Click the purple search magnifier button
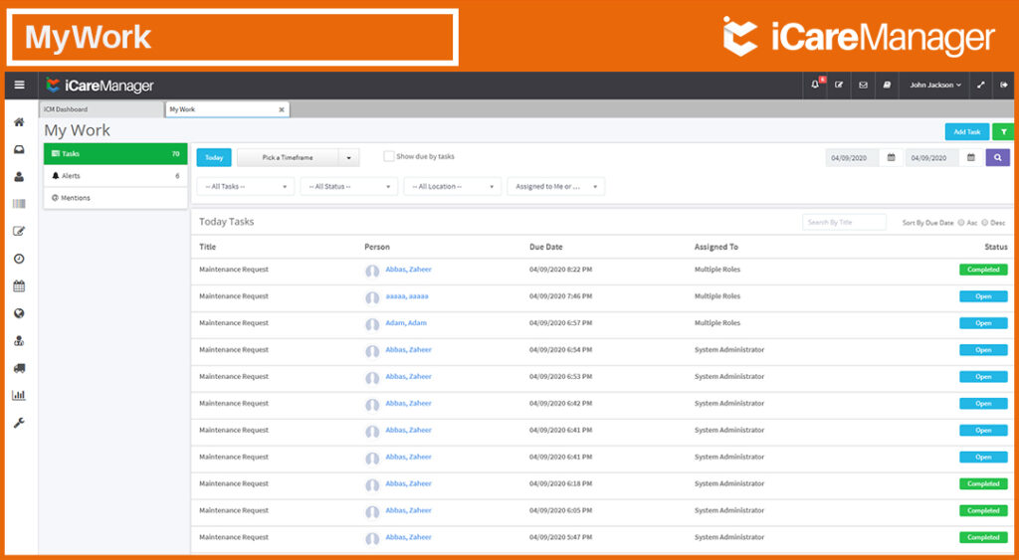This screenshot has width=1019, height=560. click(997, 158)
